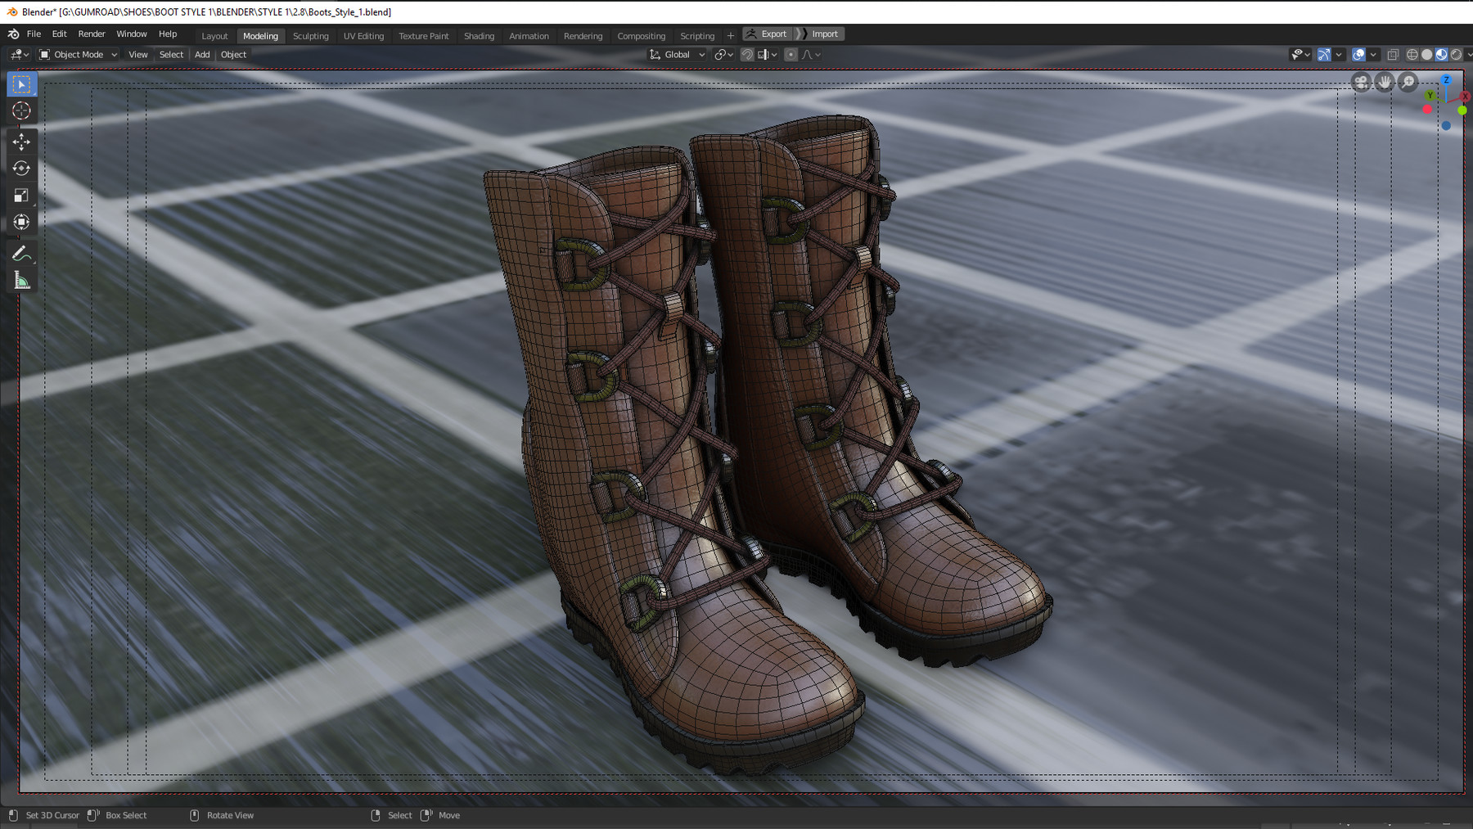Open the Help menu
The height and width of the screenshot is (829, 1473).
tap(168, 34)
